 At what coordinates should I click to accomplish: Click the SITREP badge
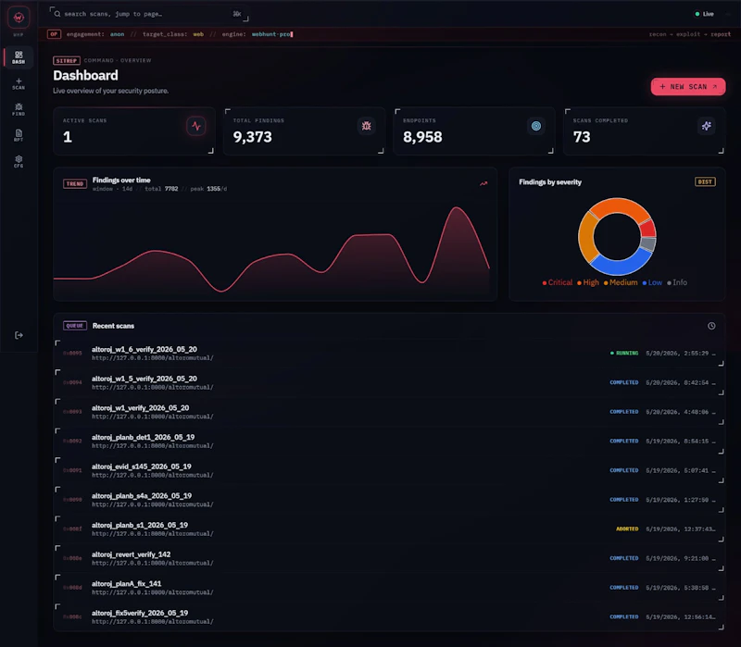pyautogui.click(x=67, y=60)
